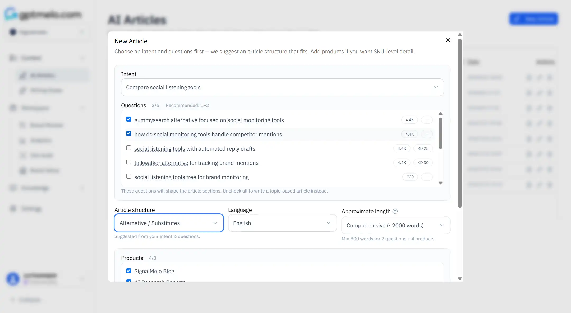This screenshot has height=313, width=571.
Task: Uncheck the SignalMelo Blog product
Action: (x=129, y=271)
